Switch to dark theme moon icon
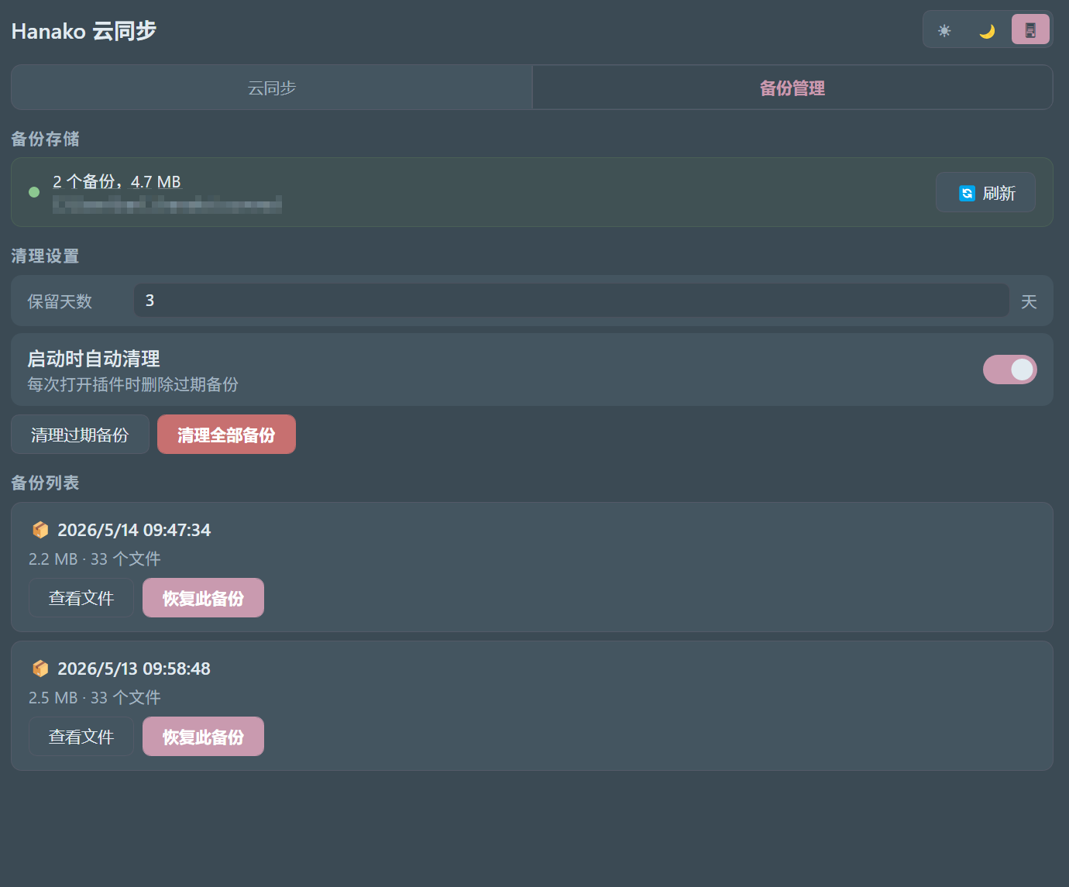 pyautogui.click(x=987, y=30)
